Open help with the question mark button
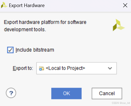 [11, 93]
